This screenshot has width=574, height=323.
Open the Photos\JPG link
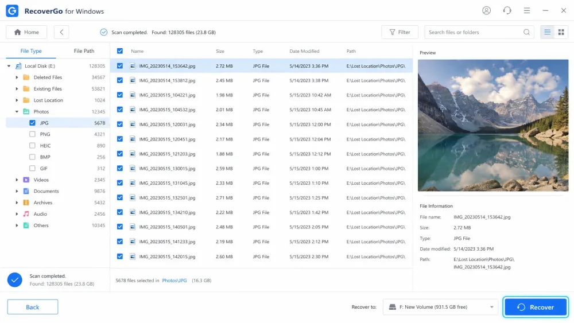click(174, 281)
